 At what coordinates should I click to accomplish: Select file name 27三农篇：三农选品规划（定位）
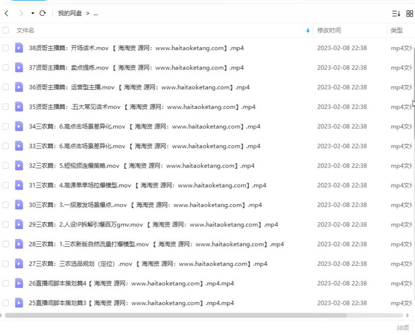click(x=148, y=264)
